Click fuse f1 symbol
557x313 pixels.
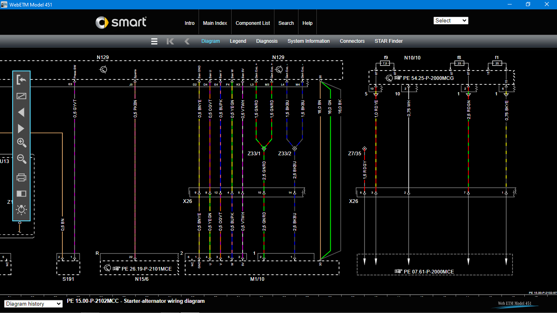(x=497, y=64)
